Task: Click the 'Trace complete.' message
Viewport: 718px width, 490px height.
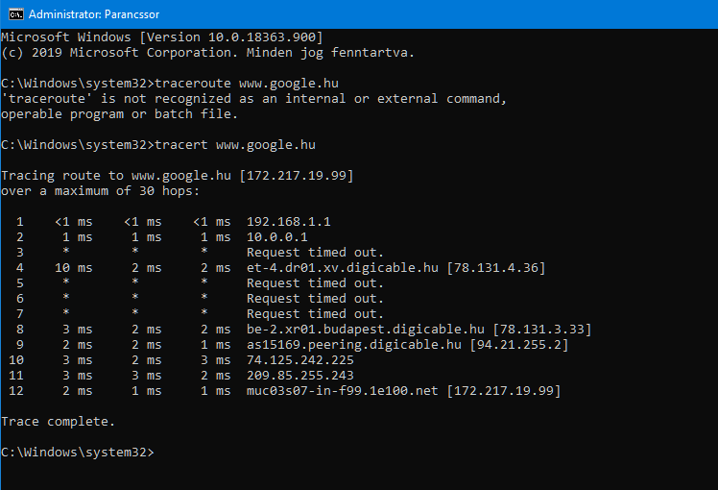Action: pos(59,421)
